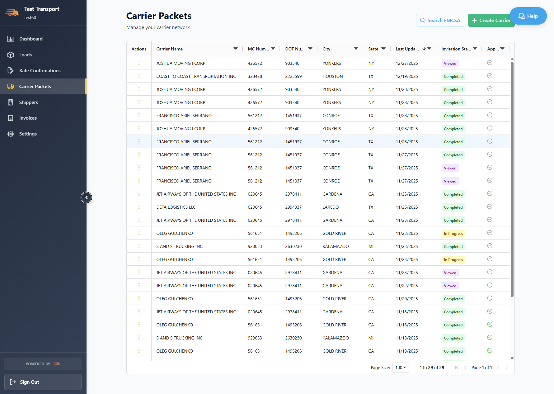This screenshot has width=554, height=394.
Task: Click the In Progress status badge for OLEG GULCHENKO
Action: [x=453, y=233]
